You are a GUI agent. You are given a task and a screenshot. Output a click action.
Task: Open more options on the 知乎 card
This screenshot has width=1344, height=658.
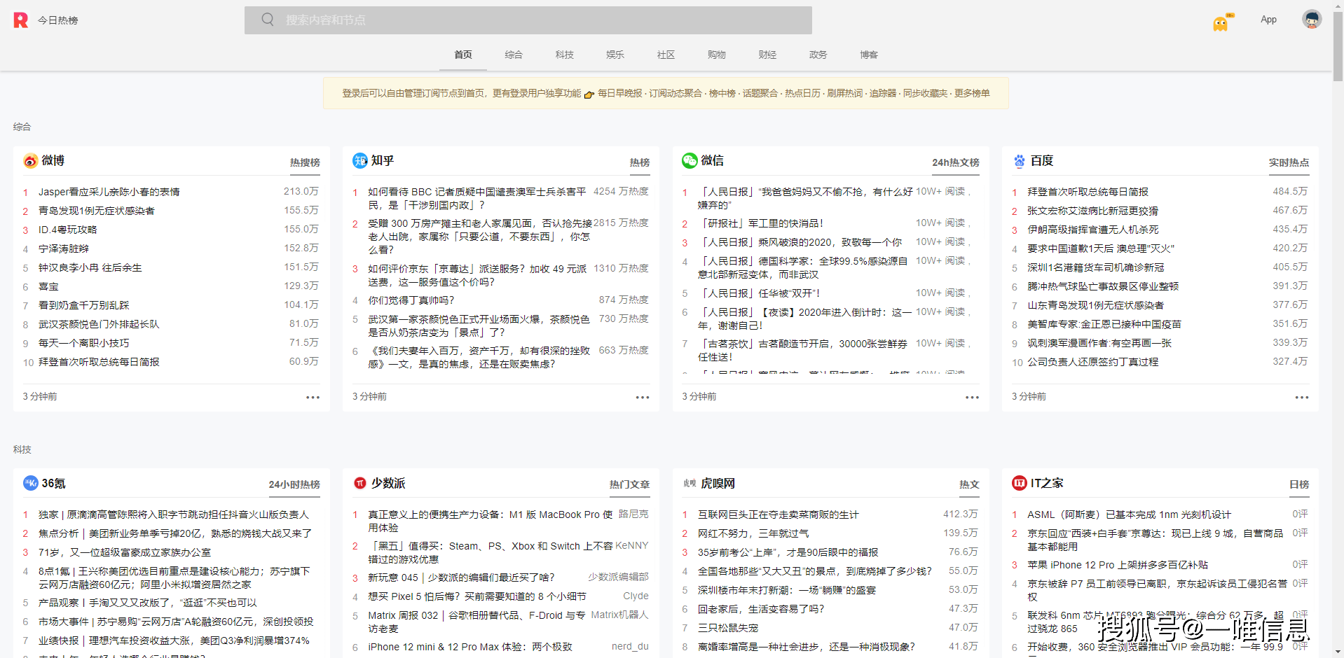(643, 397)
